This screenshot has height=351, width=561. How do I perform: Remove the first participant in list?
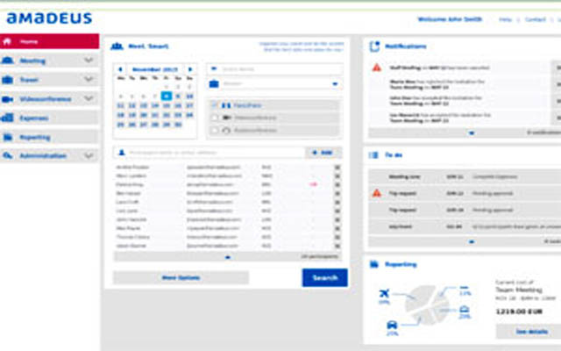coord(337,168)
